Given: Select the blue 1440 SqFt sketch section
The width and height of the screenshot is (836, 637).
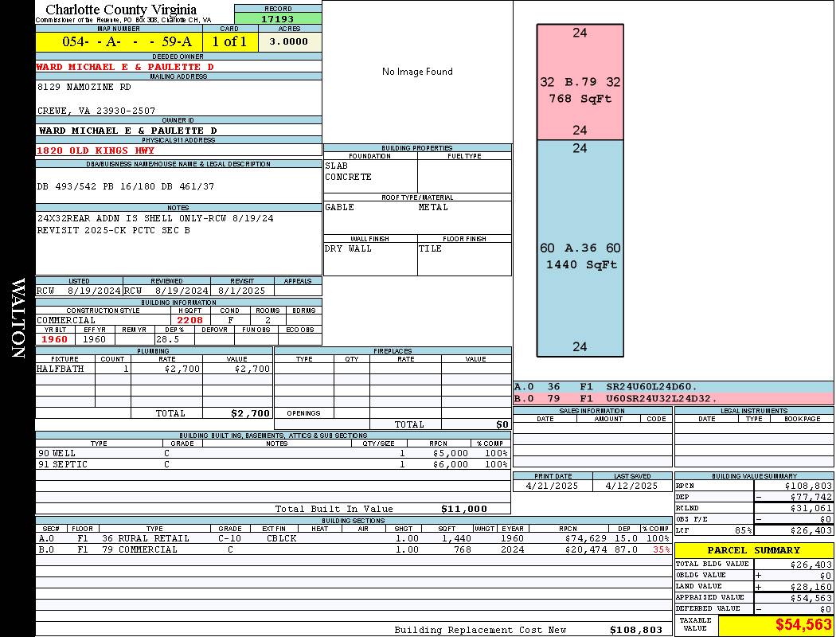Looking at the screenshot, I should point(580,248).
